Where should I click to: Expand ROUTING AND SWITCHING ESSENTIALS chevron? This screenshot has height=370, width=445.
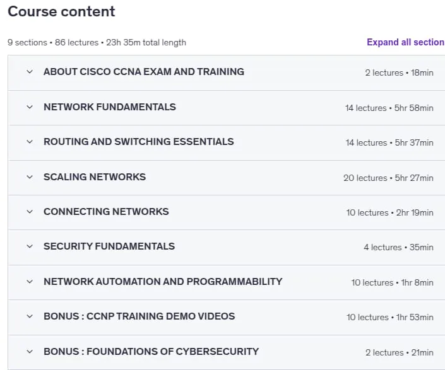click(x=30, y=142)
